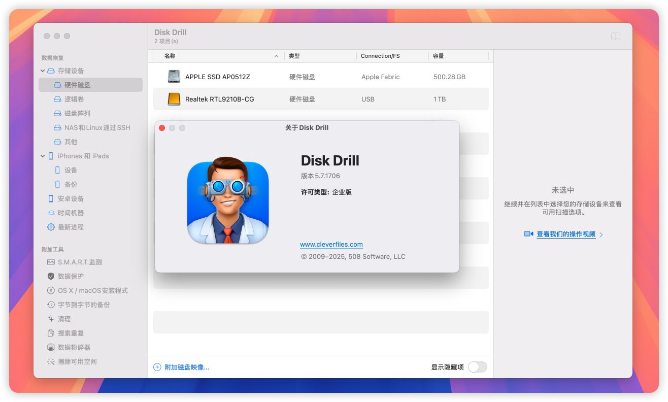Screen dimensions: 668x402
Task: Open 搜索重复 tool label
Action: click(x=71, y=333)
